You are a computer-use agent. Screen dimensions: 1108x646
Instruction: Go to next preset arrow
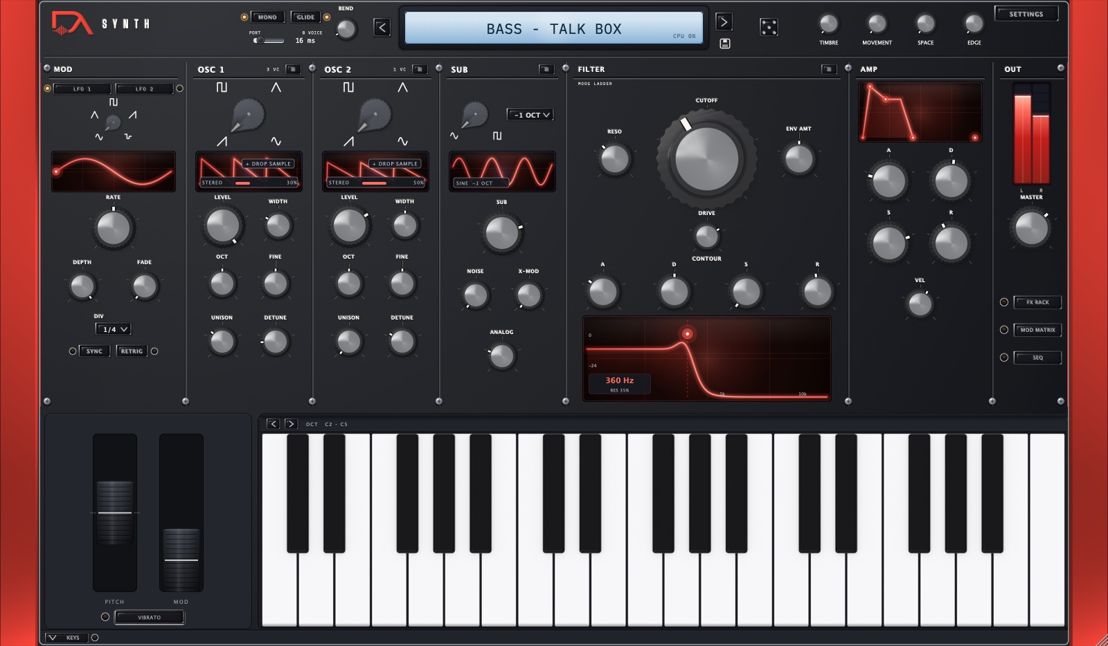[x=723, y=22]
